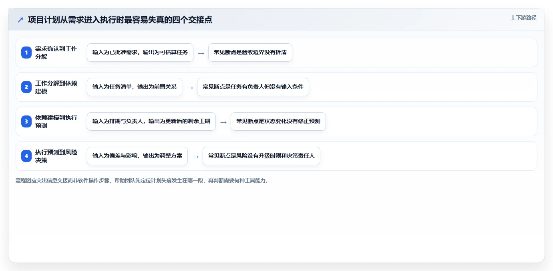Screen dimensions: 553x271
Task: Click the box 输入为排期与负责人，输出为更新后的剩余工期
Action: pos(151,121)
